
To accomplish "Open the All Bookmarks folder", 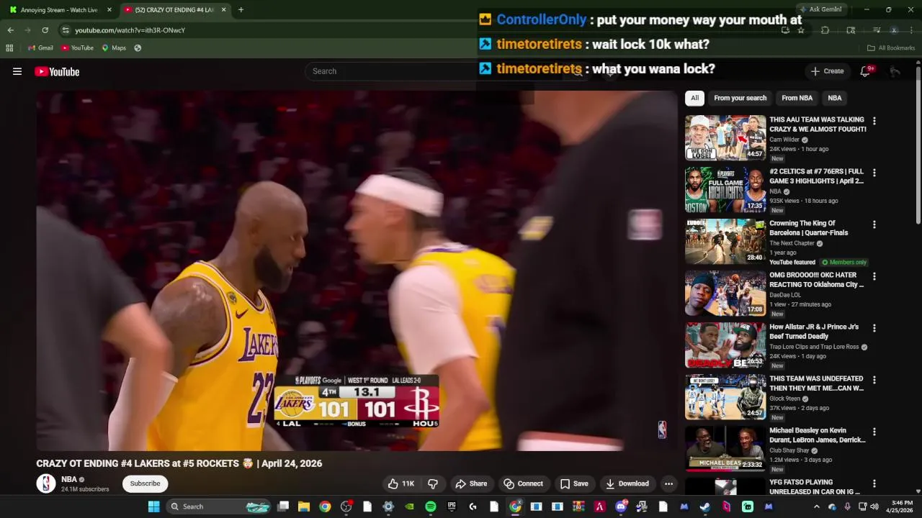I will pos(891,47).
